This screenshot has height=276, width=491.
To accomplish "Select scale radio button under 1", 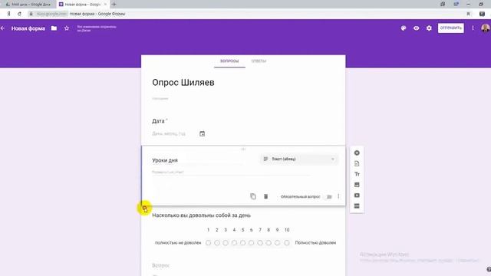I will point(208,243).
